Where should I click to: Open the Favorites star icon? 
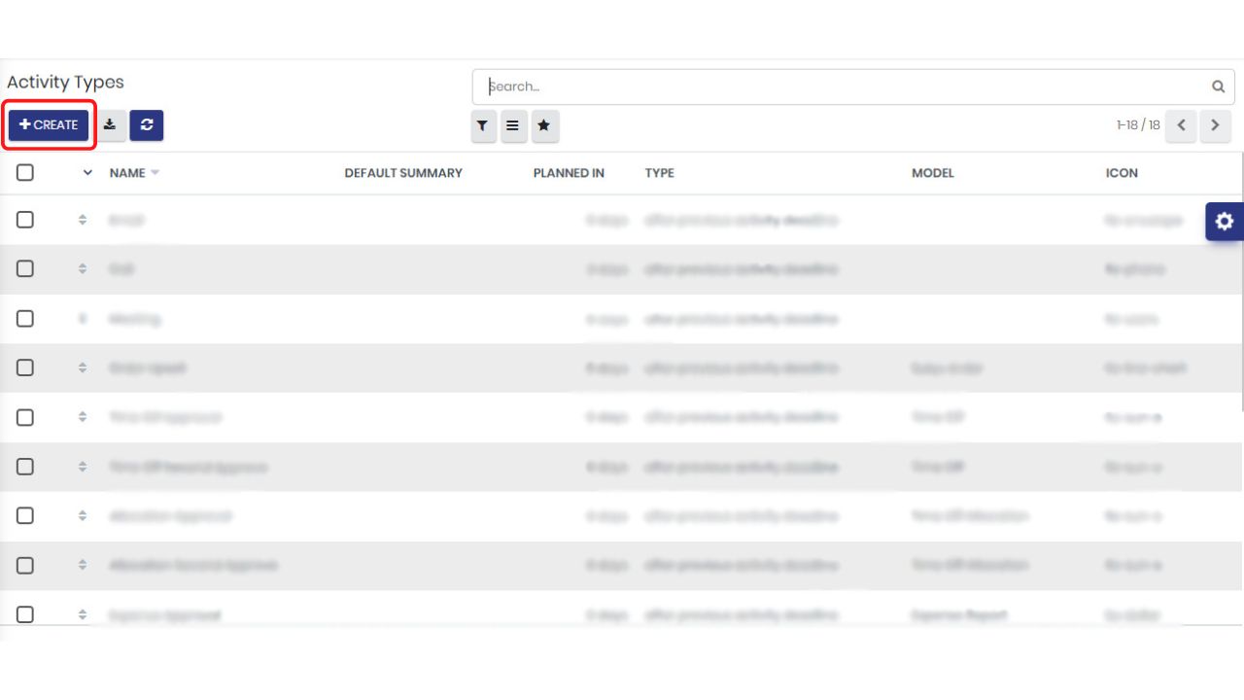[x=544, y=125]
